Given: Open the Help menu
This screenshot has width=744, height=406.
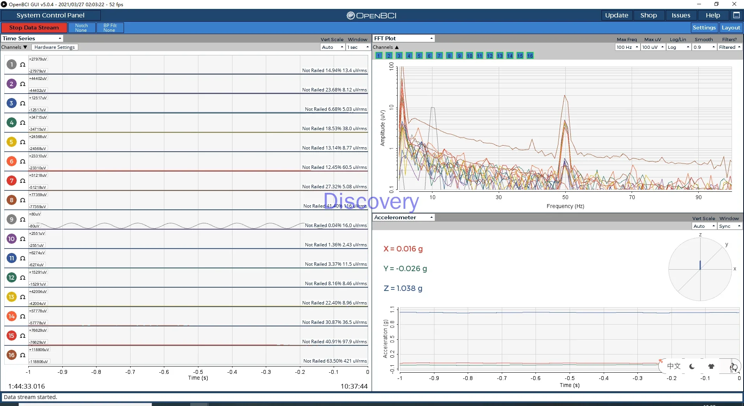Looking at the screenshot, I should (x=713, y=15).
